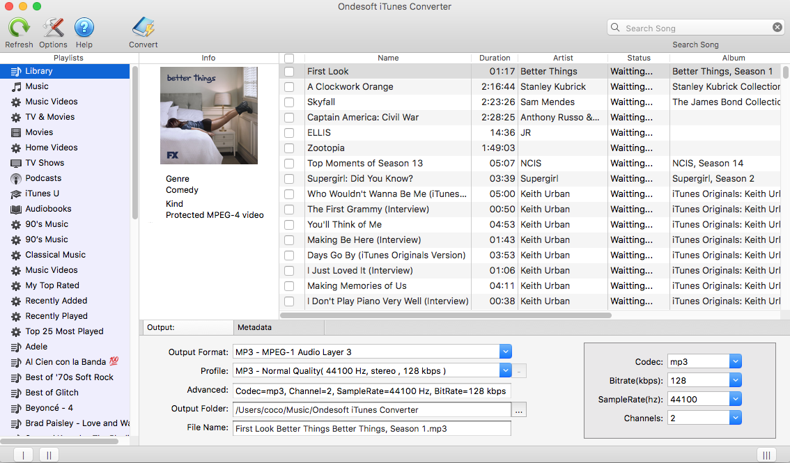The height and width of the screenshot is (463, 790).
Task: Click the My Top Rated gear icon
Action: point(16,286)
